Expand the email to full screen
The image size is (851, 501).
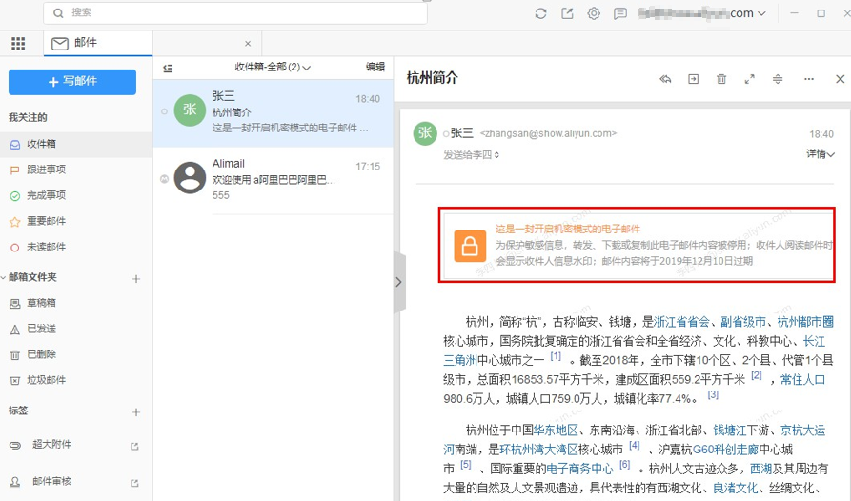click(749, 79)
